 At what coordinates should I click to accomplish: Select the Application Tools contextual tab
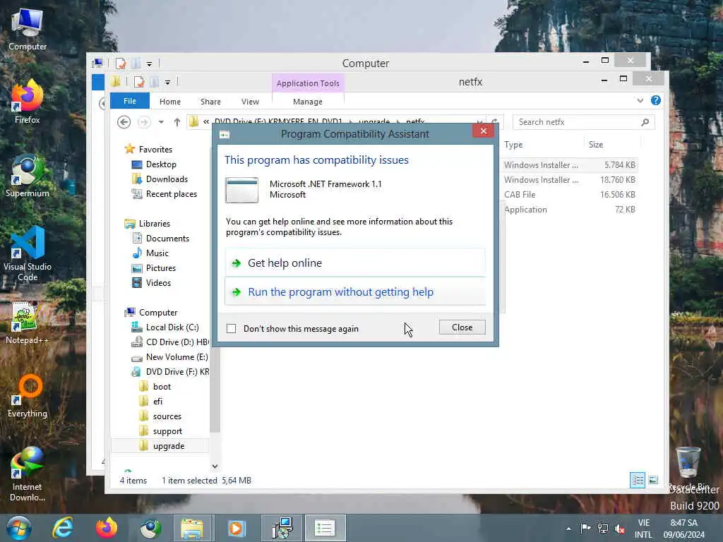(308, 83)
